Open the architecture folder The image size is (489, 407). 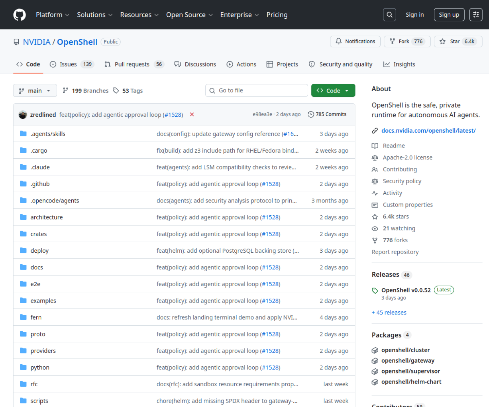[x=47, y=217]
